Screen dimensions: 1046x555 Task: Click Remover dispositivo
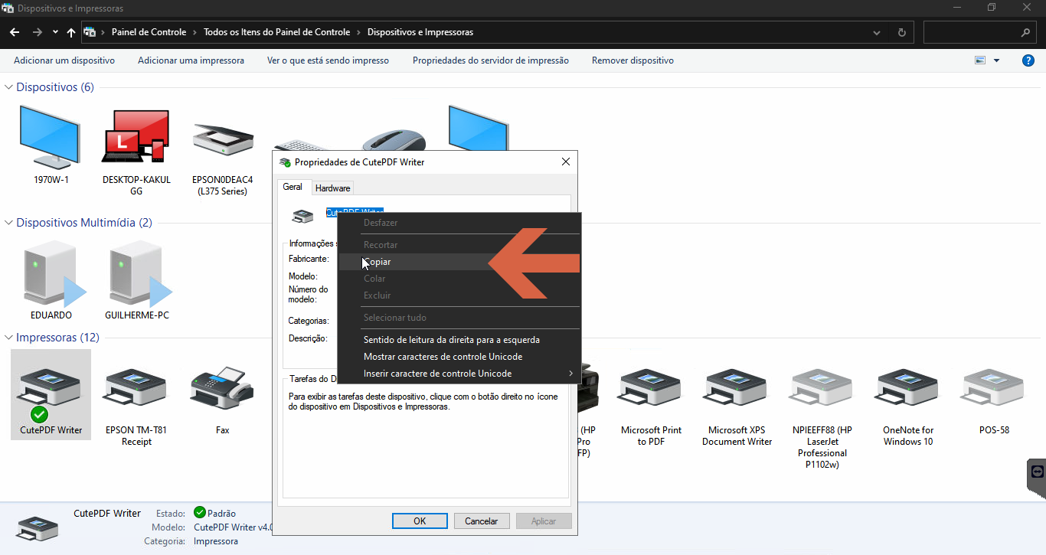point(633,60)
